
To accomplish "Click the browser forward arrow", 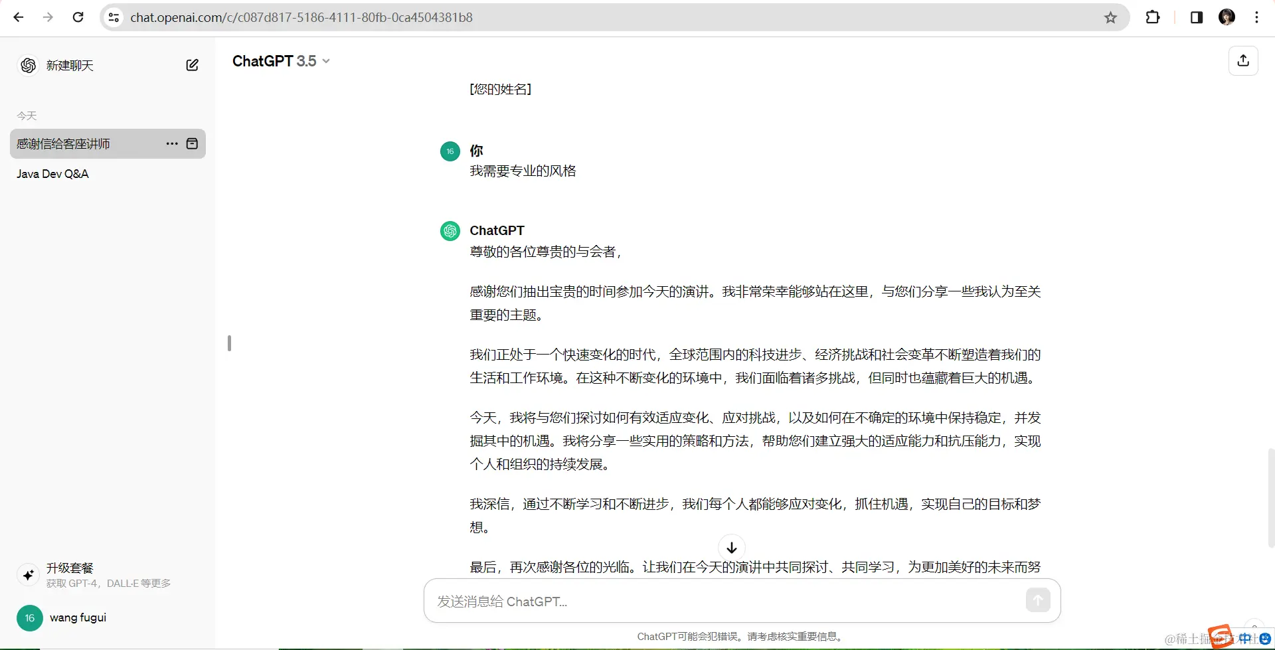I will [48, 17].
